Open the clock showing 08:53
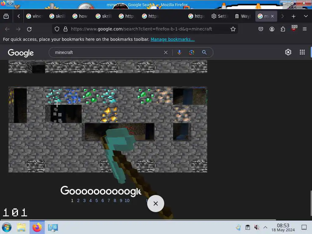Screen dimensions: 312x234 pyautogui.click(x=283, y=227)
